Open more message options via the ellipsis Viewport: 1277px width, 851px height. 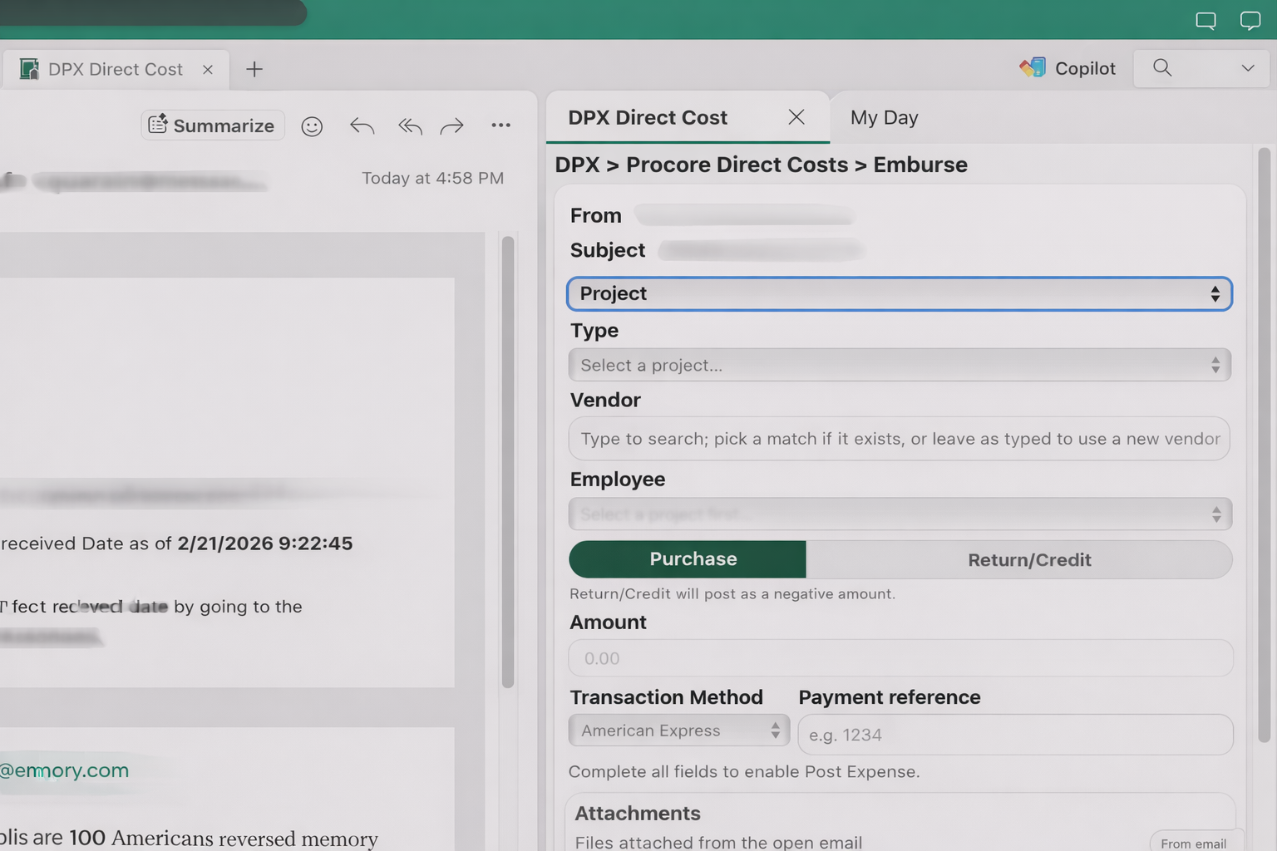click(x=500, y=125)
